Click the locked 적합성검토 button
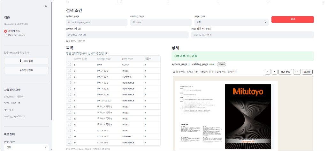The height and width of the screenshot is (151, 327). point(27,70)
